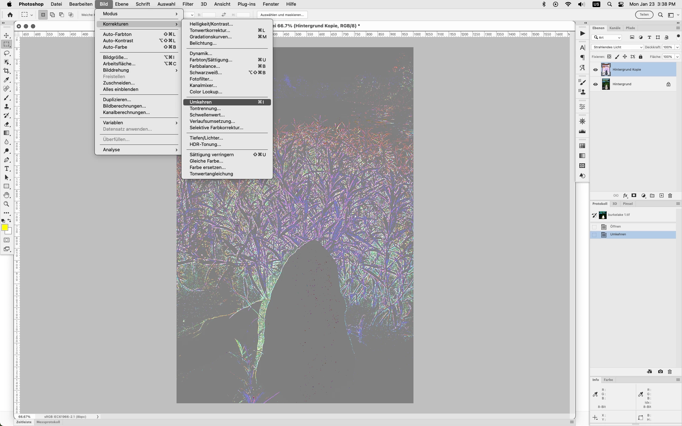Switch to the Kanäle tab

[x=615, y=28]
